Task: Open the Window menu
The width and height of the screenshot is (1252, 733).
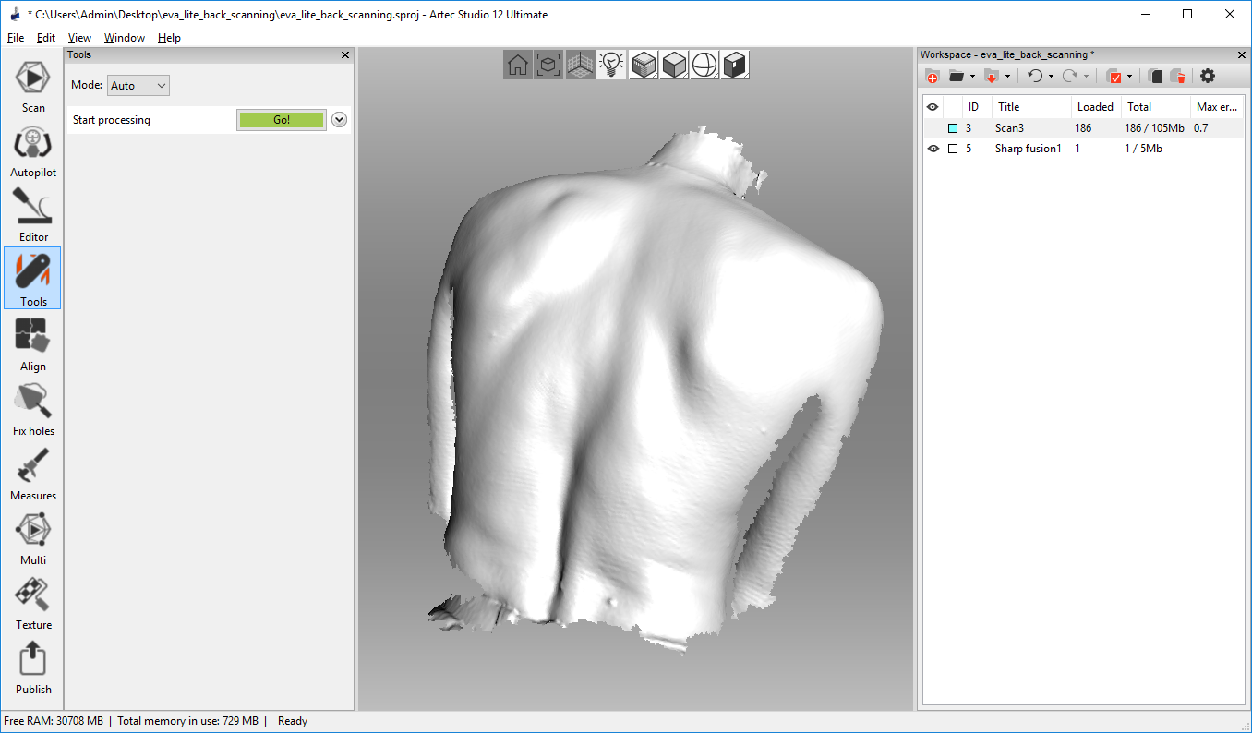Action: [125, 38]
